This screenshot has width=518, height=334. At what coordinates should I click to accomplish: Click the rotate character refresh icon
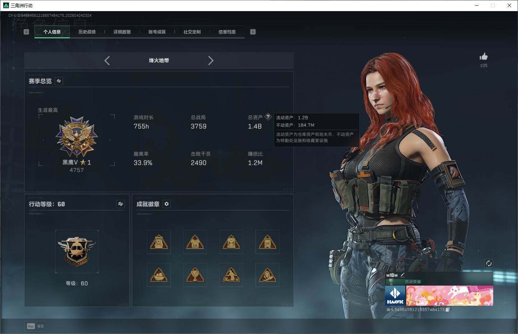[489, 263]
